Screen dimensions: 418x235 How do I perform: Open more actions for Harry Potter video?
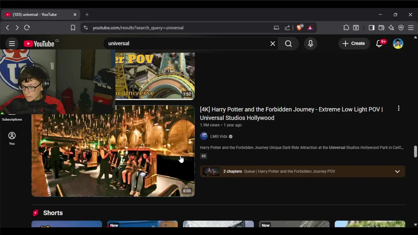(398, 108)
